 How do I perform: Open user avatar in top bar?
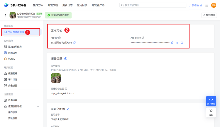pyautogui.click(x=214, y=5)
